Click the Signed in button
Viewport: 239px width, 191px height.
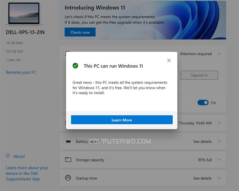[x=199, y=75]
